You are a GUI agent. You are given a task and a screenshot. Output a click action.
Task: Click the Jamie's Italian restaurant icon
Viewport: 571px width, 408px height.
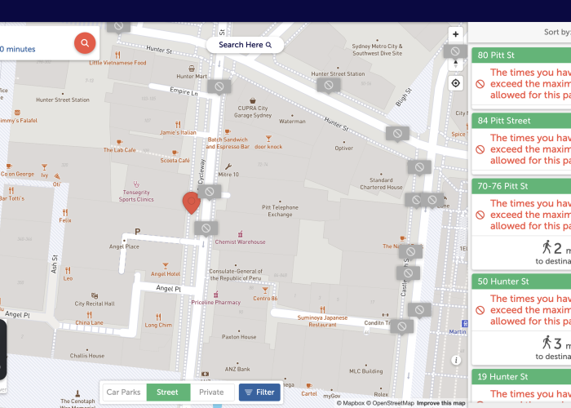pos(178,125)
